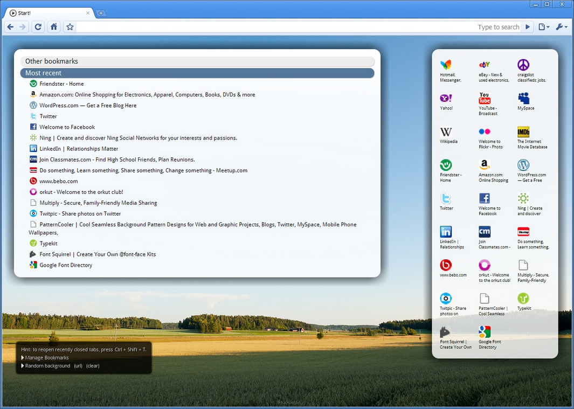Image resolution: width=574 pixels, height=409 pixels.
Task: Open the Friendster shortcut icon in right panel
Action: tap(446, 165)
